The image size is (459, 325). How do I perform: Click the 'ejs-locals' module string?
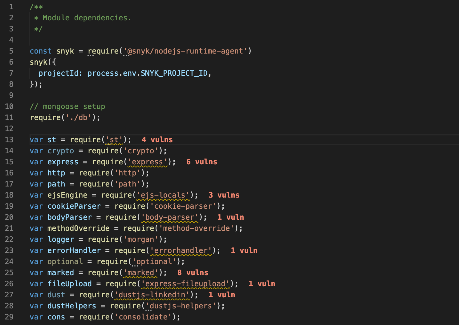(163, 195)
